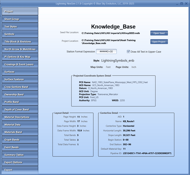
Task: Maximize the Lightning NexGen window
Action: coord(182,4)
